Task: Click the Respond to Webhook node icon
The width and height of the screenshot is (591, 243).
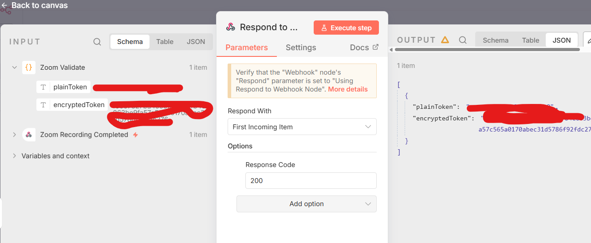Action: pyautogui.click(x=231, y=27)
